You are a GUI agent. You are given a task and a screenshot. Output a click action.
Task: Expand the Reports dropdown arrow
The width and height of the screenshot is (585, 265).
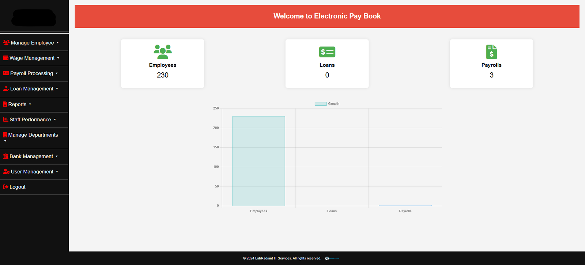[30, 105]
